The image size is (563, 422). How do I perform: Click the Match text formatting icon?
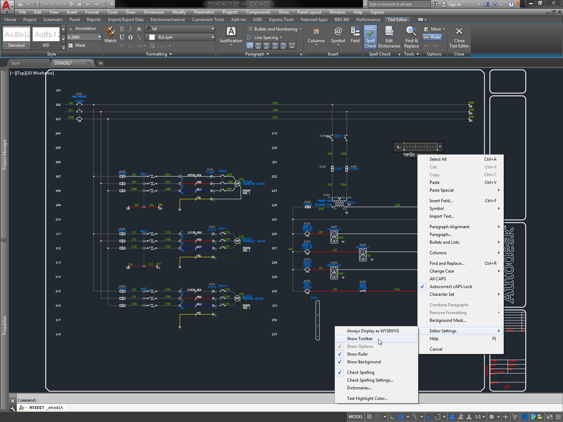110,35
